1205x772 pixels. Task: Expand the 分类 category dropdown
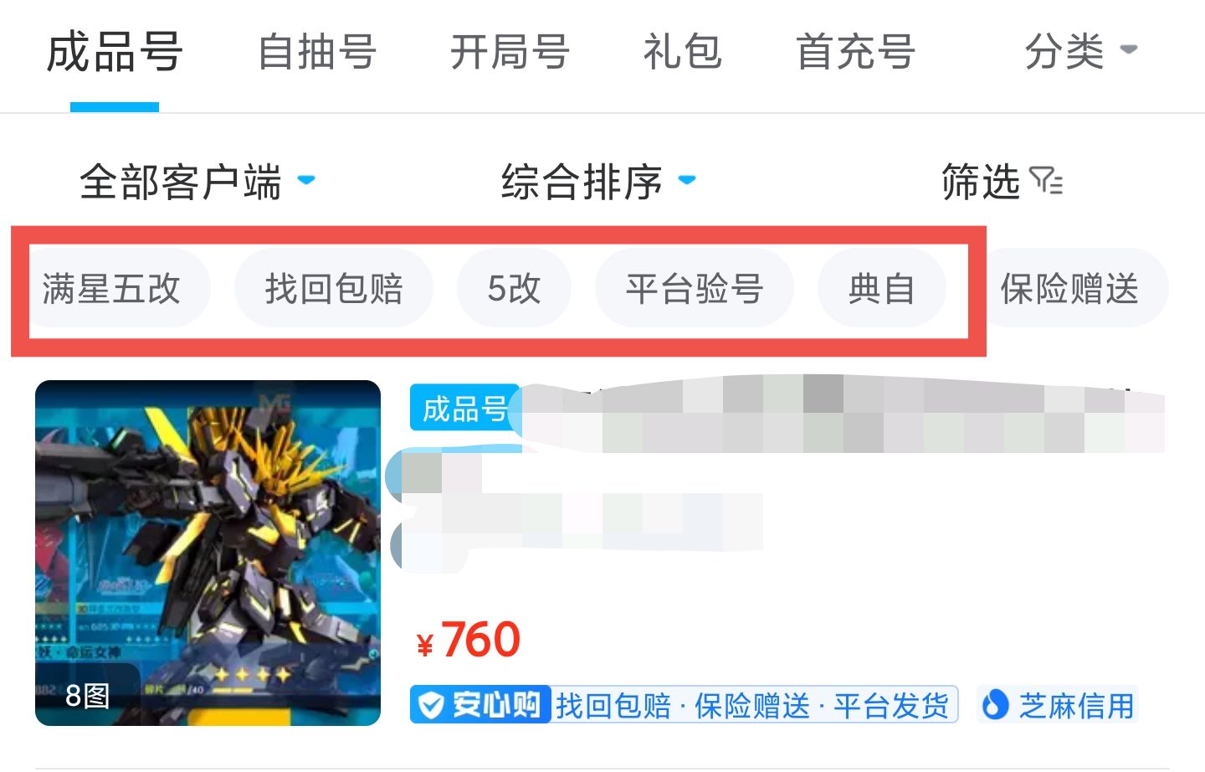pyautogui.click(x=1081, y=52)
